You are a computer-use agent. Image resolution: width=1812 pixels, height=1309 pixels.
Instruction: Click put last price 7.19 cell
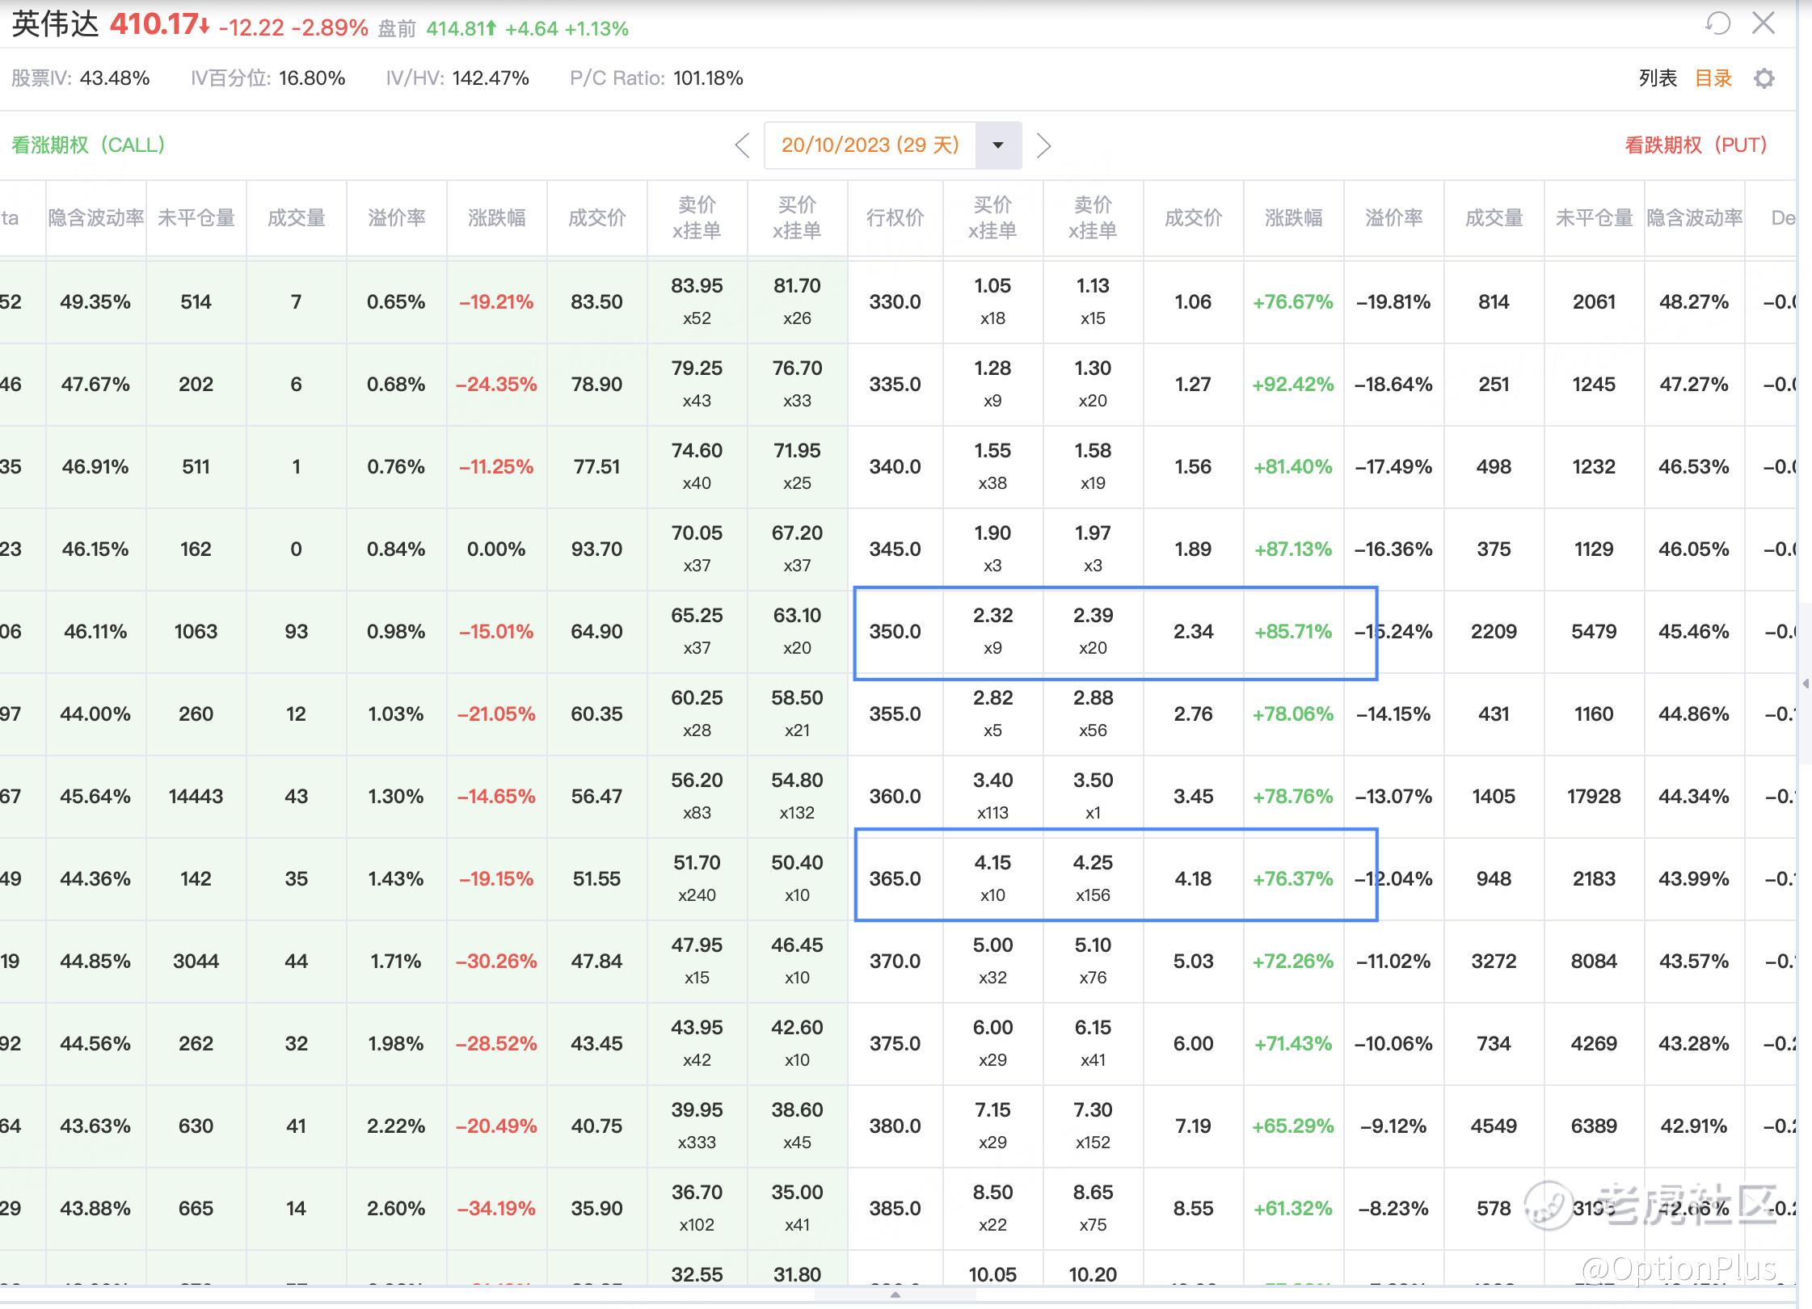click(1194, 1126)
